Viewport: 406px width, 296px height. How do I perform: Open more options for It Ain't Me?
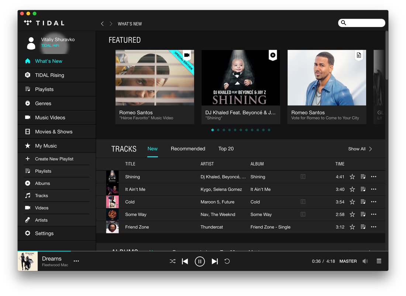(x=374, y=189)
